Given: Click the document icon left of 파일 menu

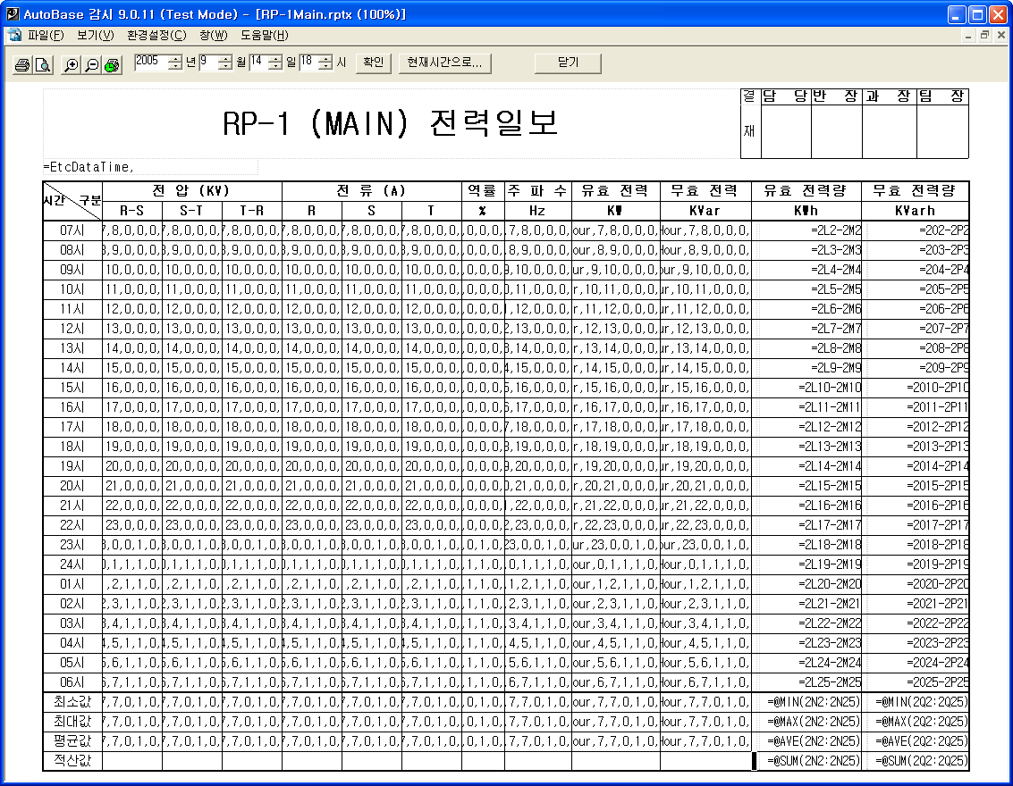Looking at the screenshot, I should 14,36.
